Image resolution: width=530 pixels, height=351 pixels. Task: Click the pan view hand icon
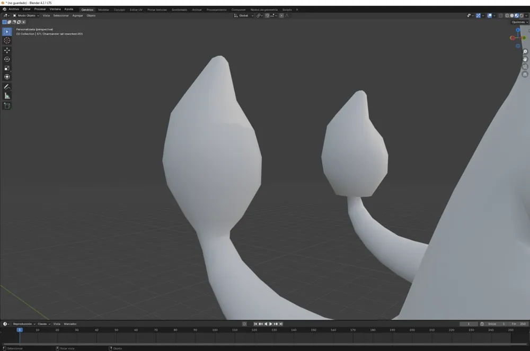point(525,59)
